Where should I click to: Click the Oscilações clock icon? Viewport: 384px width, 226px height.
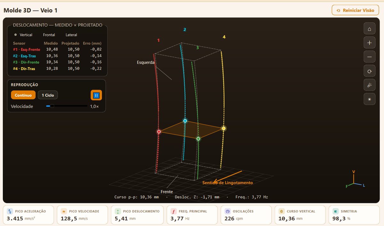[228, 211]
